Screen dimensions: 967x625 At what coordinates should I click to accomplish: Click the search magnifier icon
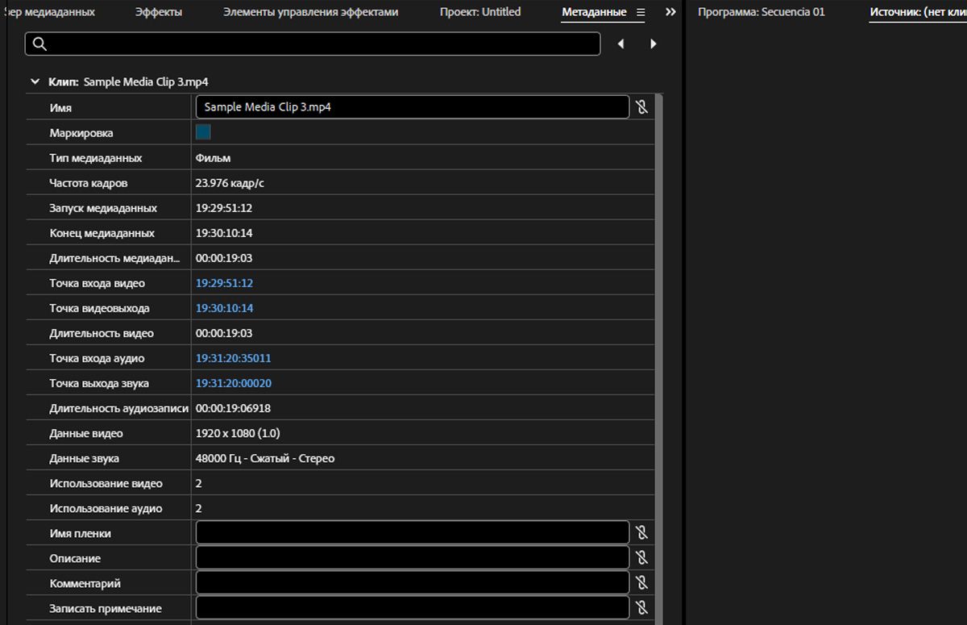click(39, 44)
